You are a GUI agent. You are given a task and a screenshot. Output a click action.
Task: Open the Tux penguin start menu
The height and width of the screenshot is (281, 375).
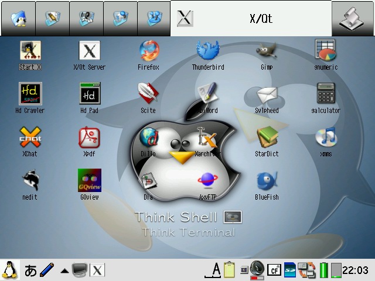click(x=10, y=269)
